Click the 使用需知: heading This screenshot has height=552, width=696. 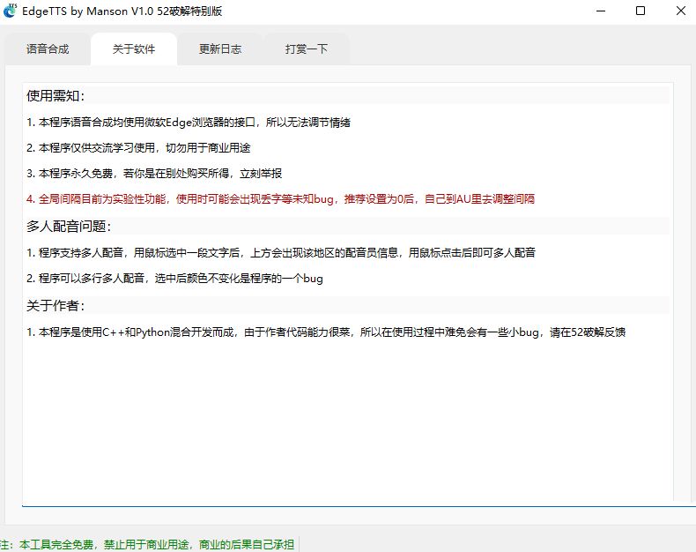point(56,95)
